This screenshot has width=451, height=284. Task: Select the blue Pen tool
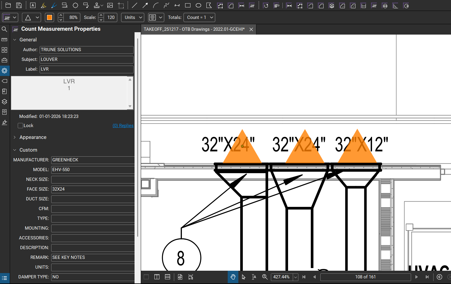(x=54, y=5)
